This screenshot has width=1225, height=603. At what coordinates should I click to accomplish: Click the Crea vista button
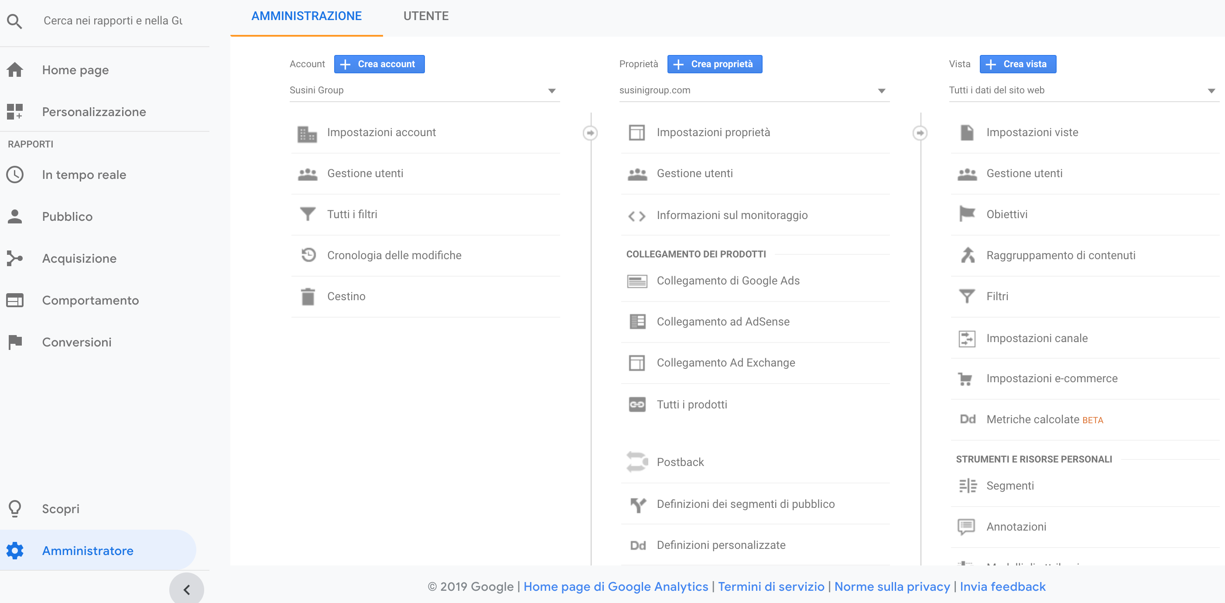click(1018, 64)
